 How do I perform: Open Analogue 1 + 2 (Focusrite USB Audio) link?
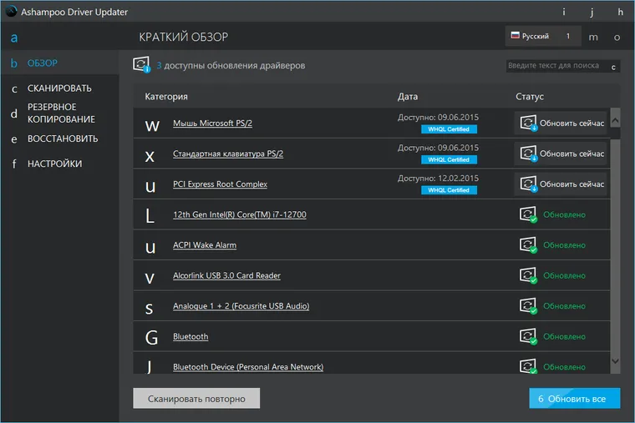(x=241, y=306)
